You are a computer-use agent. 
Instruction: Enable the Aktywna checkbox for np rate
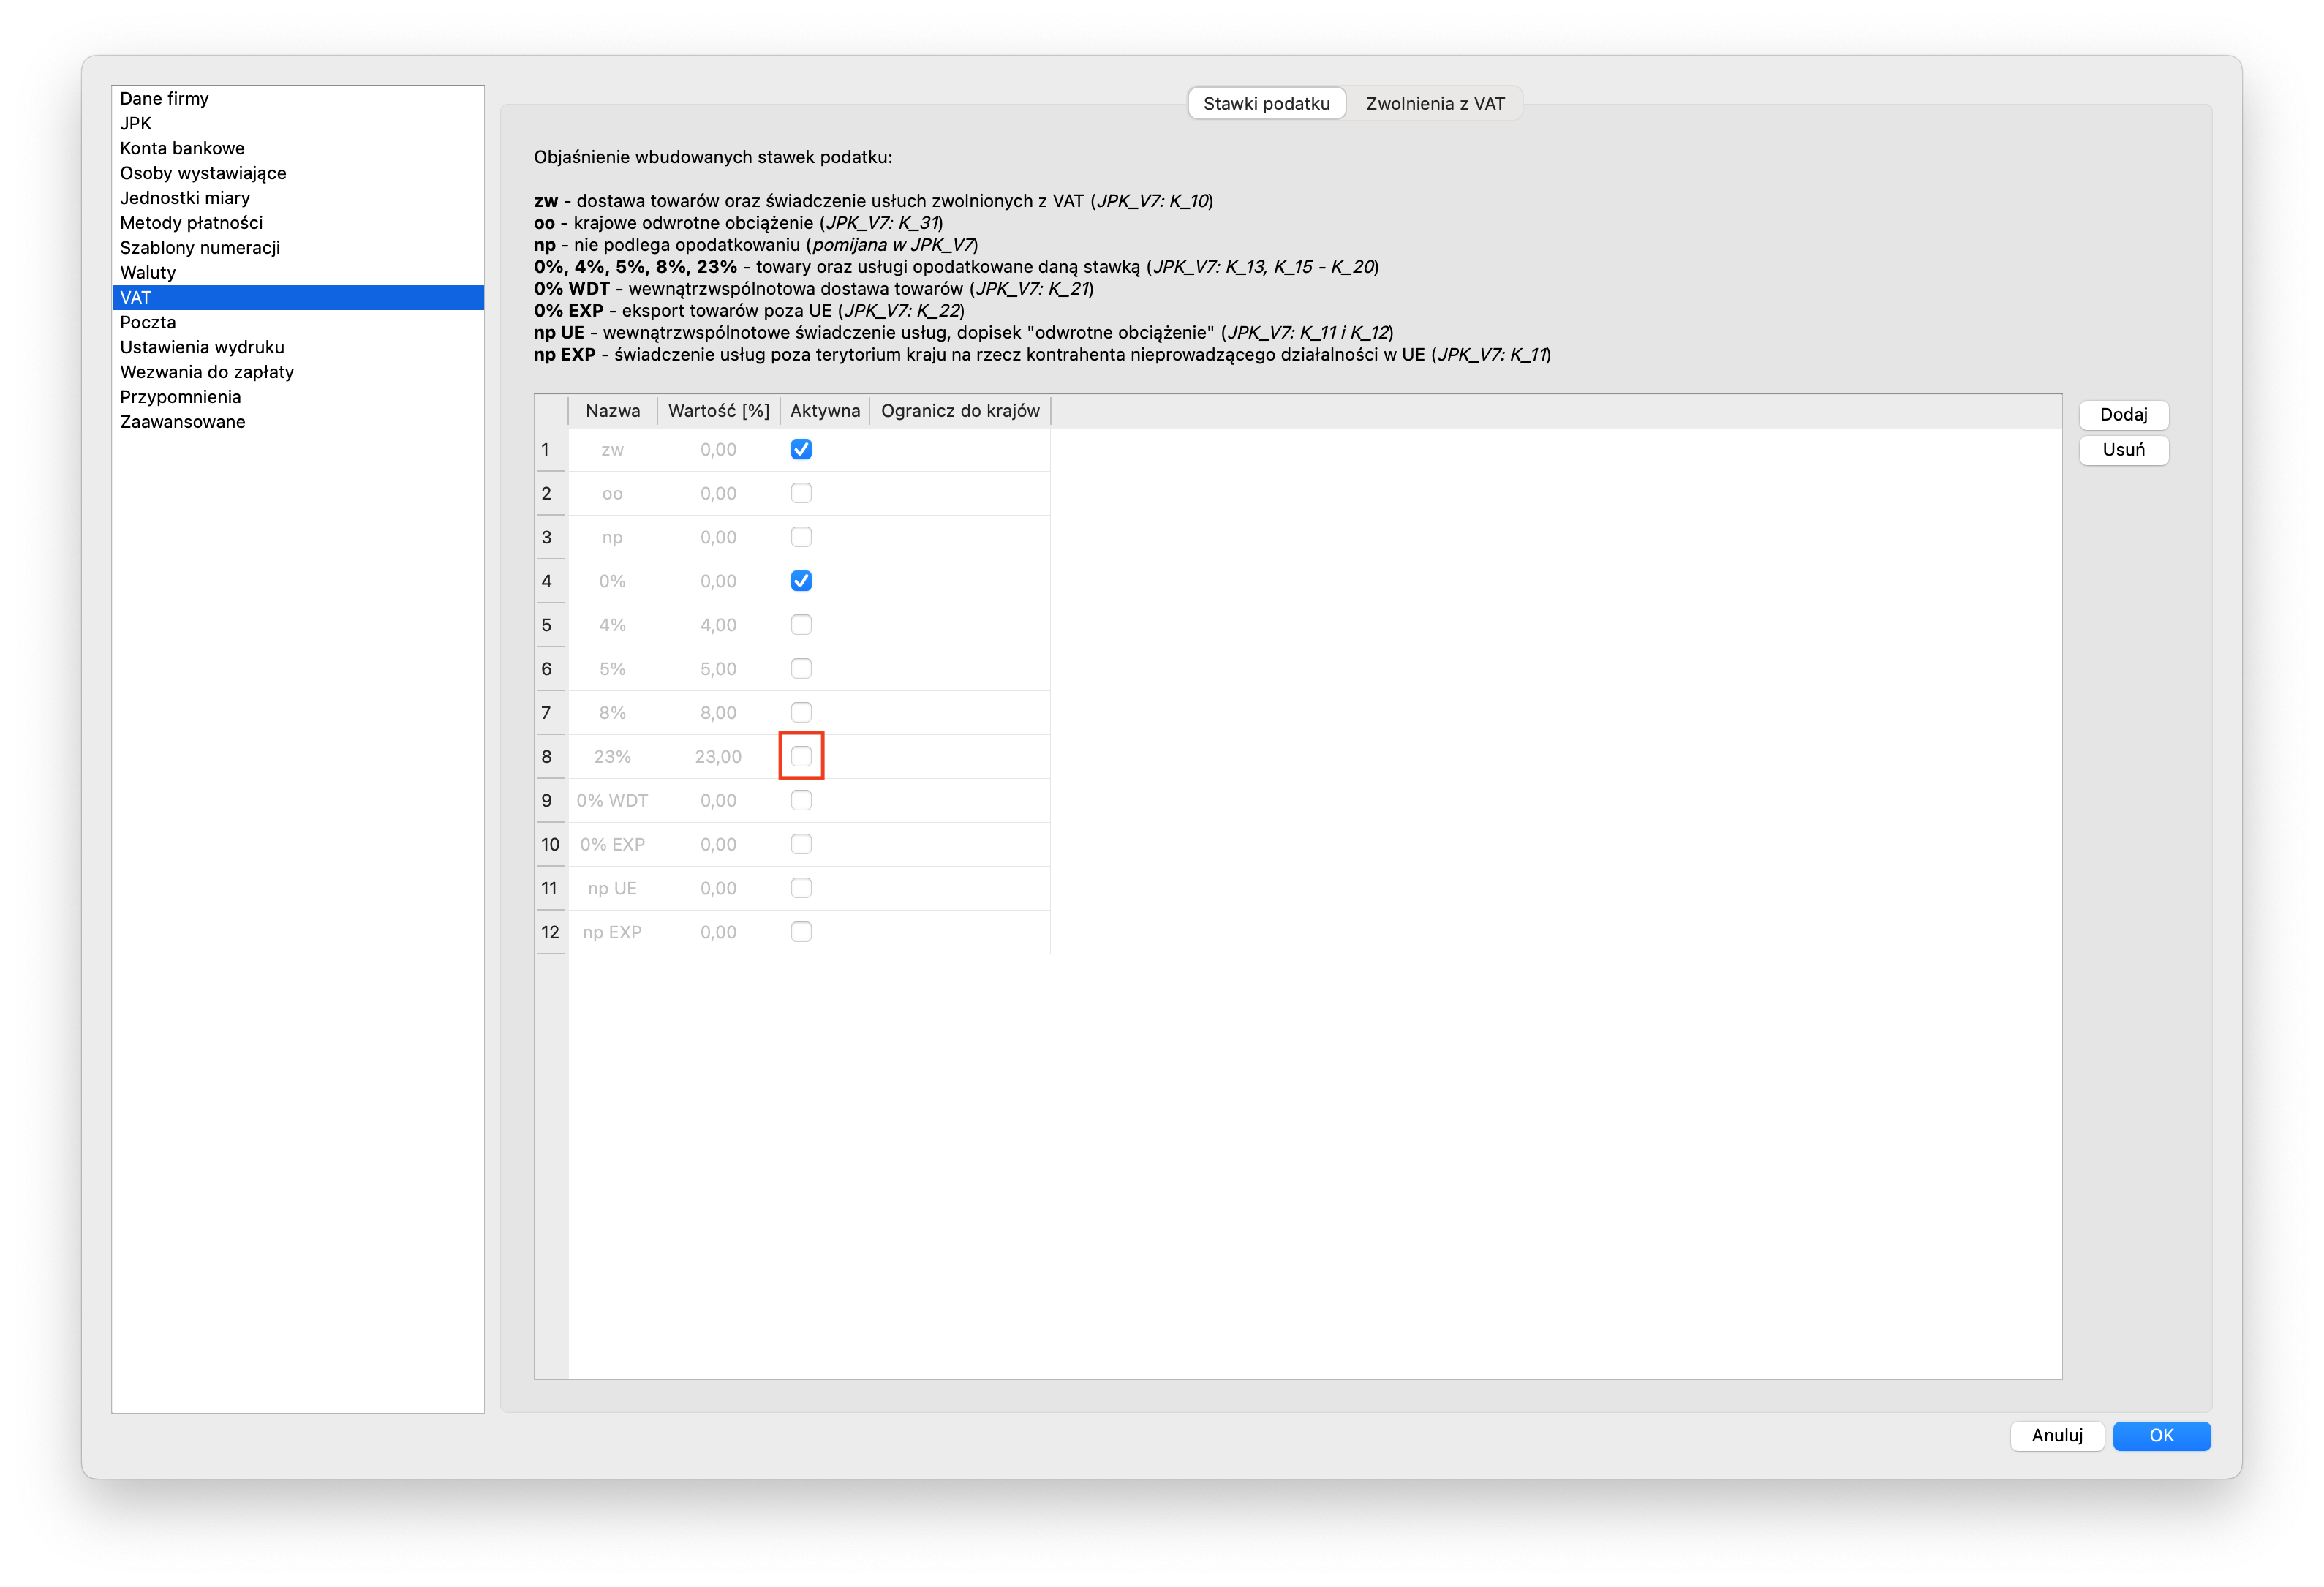(x=801, y=538)
